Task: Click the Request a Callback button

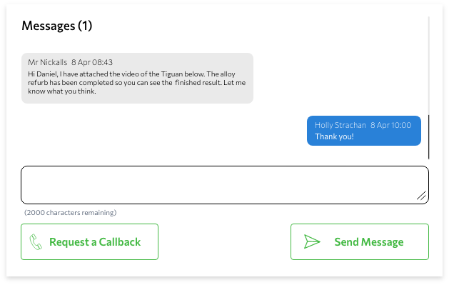Action: [90, 242]
